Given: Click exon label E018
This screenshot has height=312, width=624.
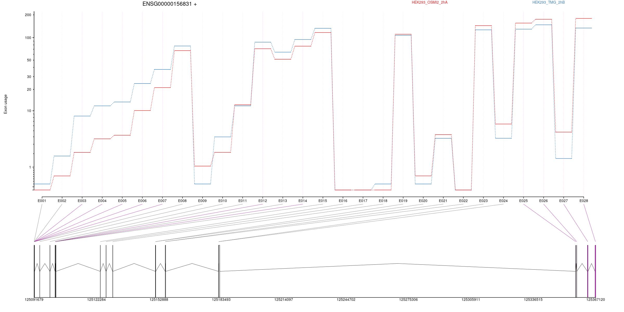Looking at the screenshot, I should point(383,201).
